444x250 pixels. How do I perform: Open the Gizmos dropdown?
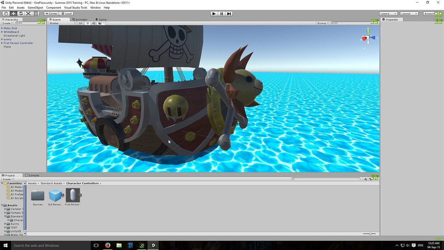(x=323, y=23)
